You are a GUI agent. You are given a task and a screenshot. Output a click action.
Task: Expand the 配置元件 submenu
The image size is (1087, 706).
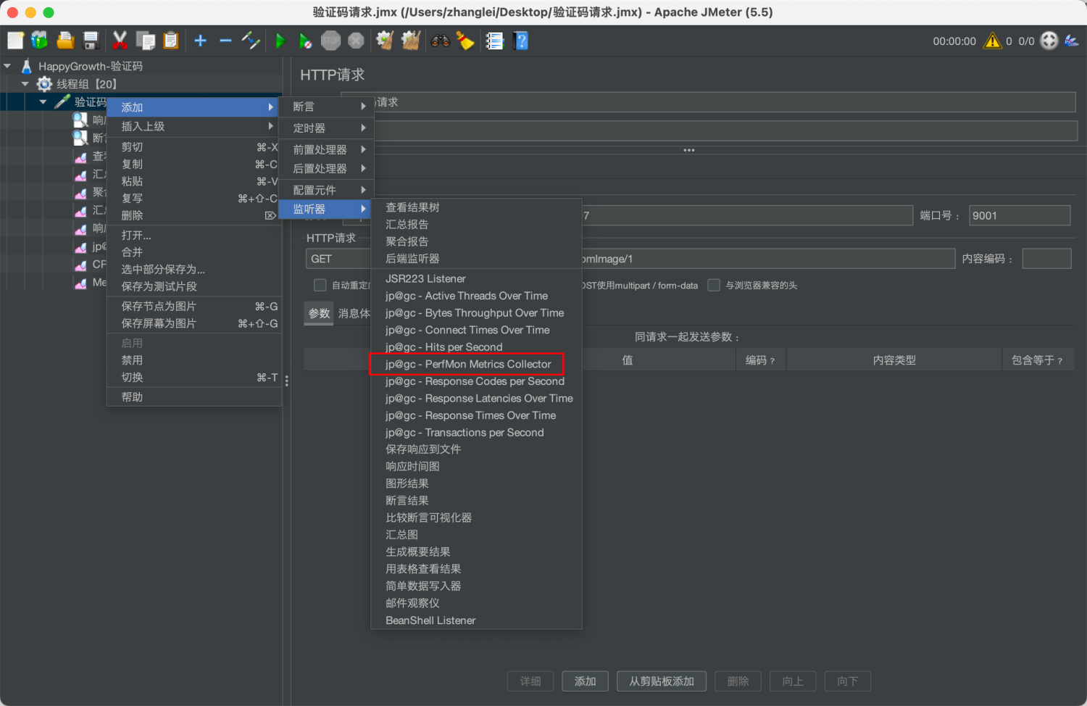(325, 190)
